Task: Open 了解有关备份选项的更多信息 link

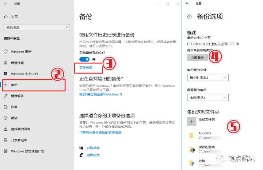Action: click(100, 133)
